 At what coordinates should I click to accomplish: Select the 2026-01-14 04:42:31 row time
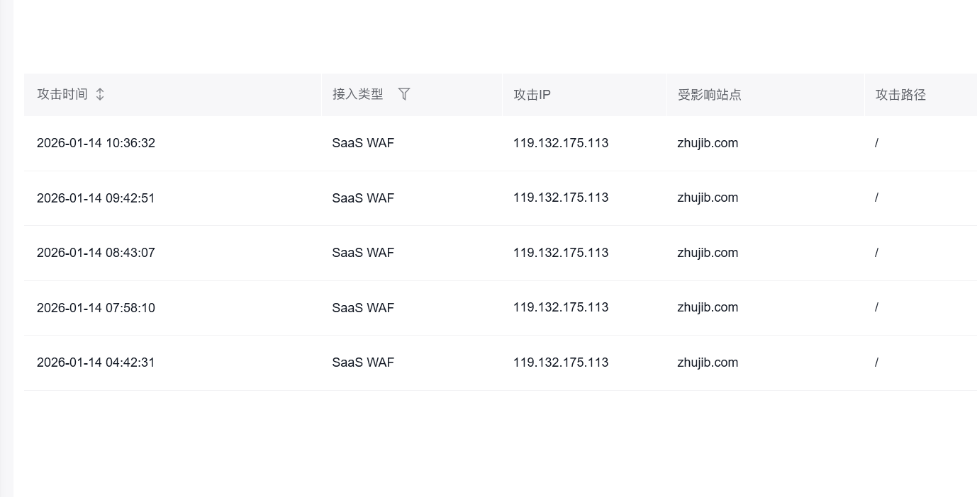click(x=96, y=362)
